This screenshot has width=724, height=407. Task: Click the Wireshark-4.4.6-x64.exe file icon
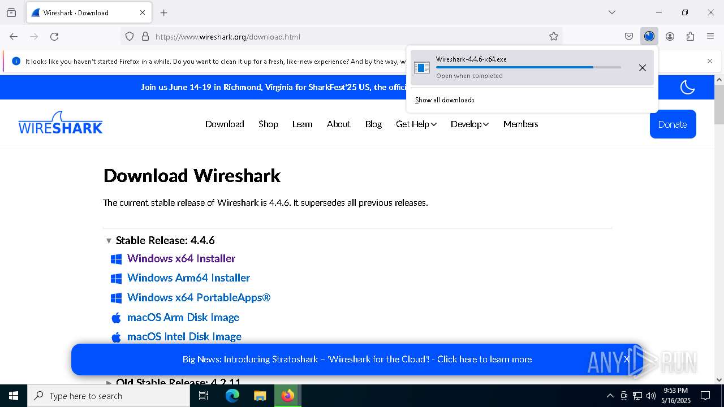point(422,68)
